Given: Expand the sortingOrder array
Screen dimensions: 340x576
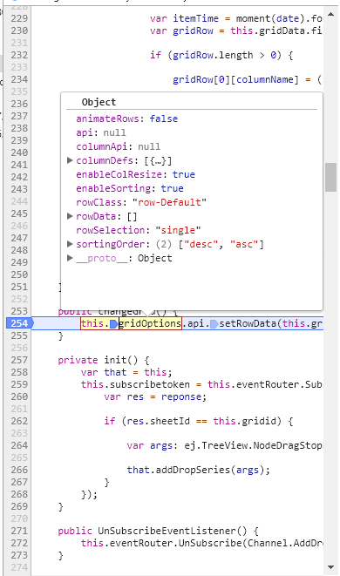Looking at the screenshot, I should (x=70, y=244).
